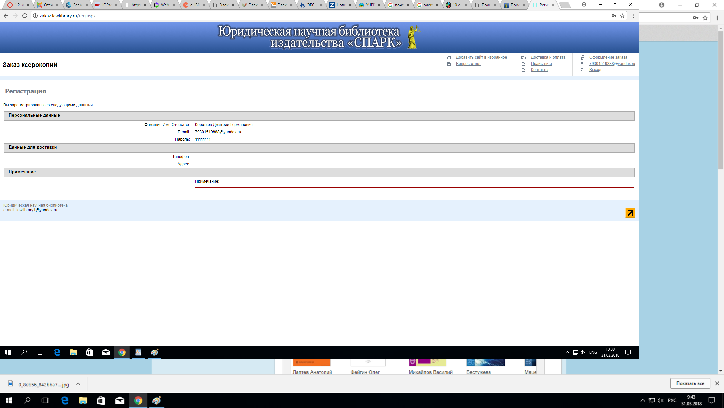
Task: Open the "Прайс-лист" link
Action: pyautogui.click(x=541, y=64)
